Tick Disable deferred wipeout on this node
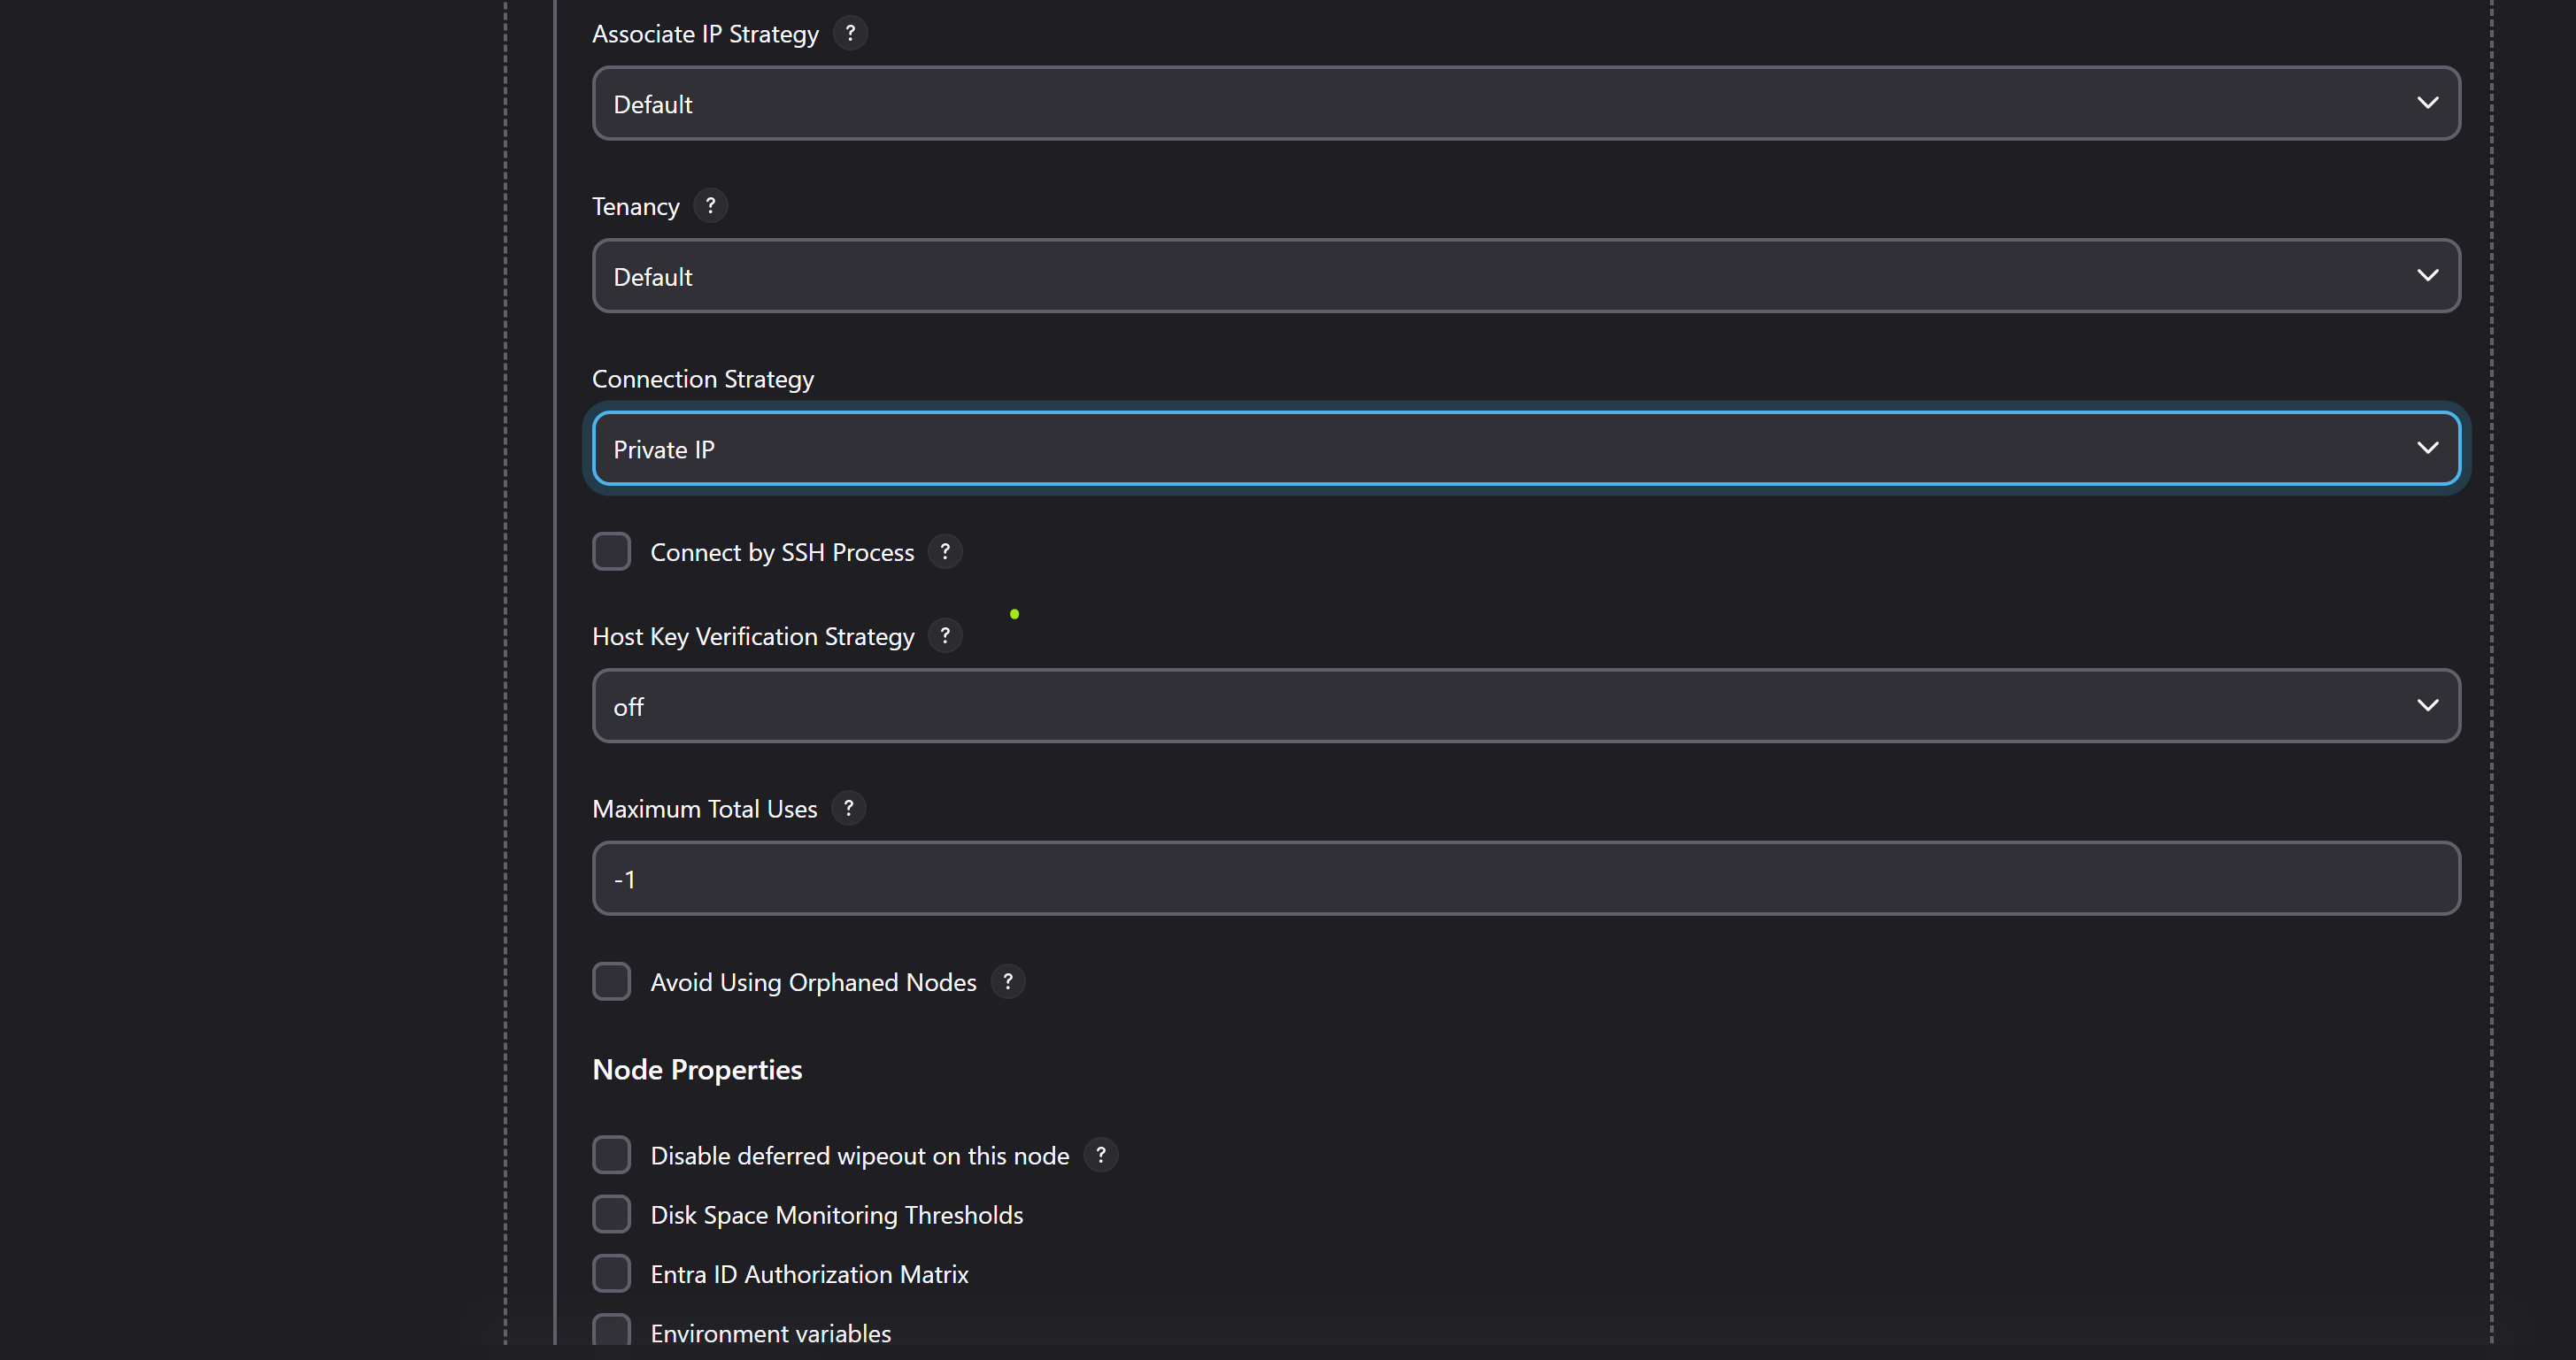This screenshot has height=1360, width=2576. [x=611, y=1155]
